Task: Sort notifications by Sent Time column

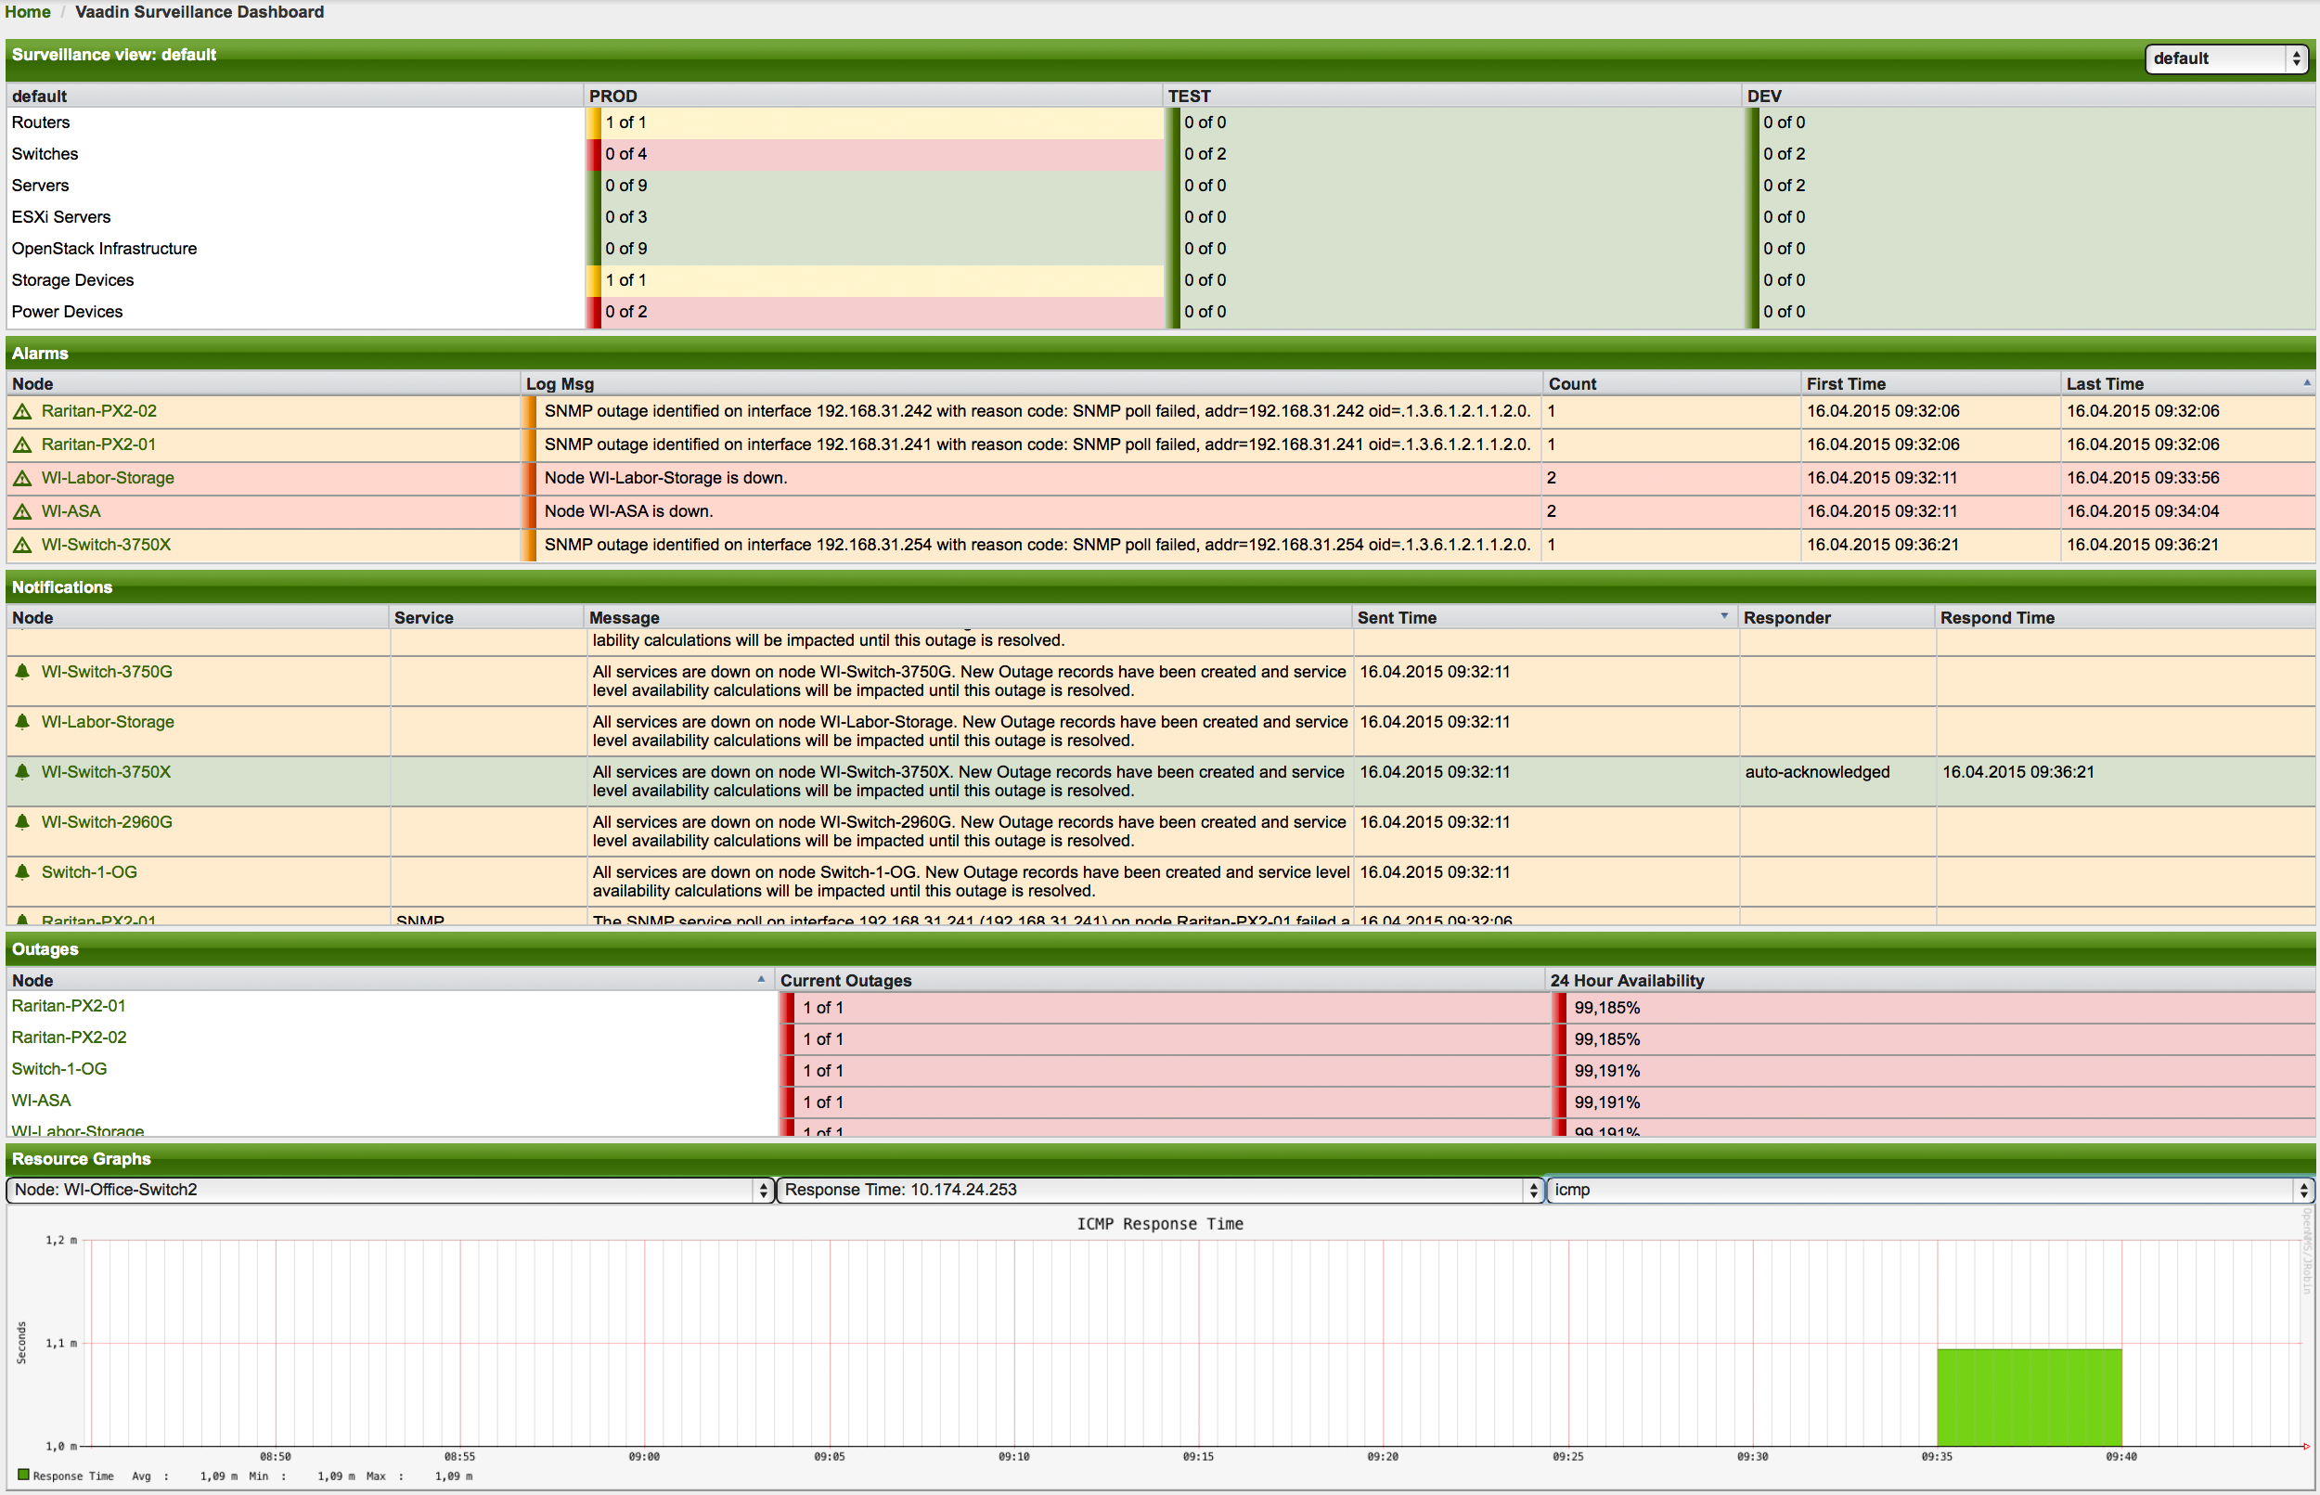Action: pos(1545,618)
